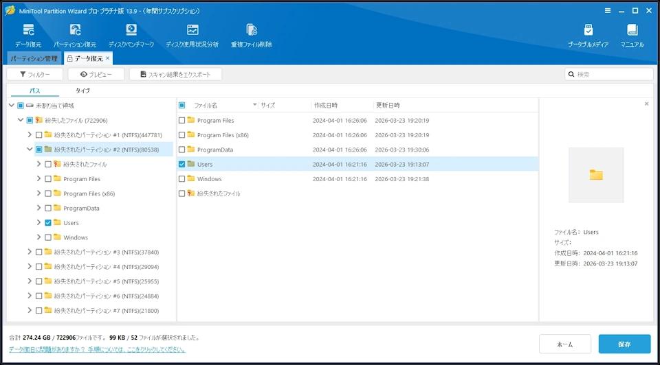Open Bootable Media (ブータブルメディア) builder
This screenshot has height=365, width=660.
point(588,35)
